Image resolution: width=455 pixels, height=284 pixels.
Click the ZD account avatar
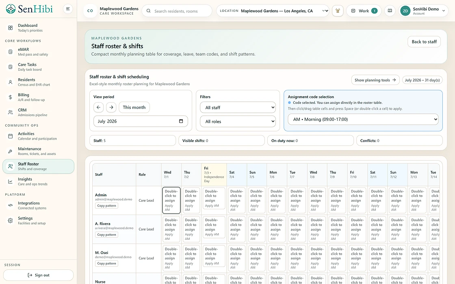pyautogui.click(x=405, y=11)
